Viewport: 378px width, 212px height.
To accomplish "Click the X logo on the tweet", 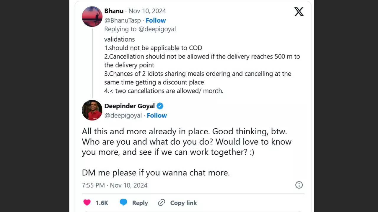I will point(299,12).
